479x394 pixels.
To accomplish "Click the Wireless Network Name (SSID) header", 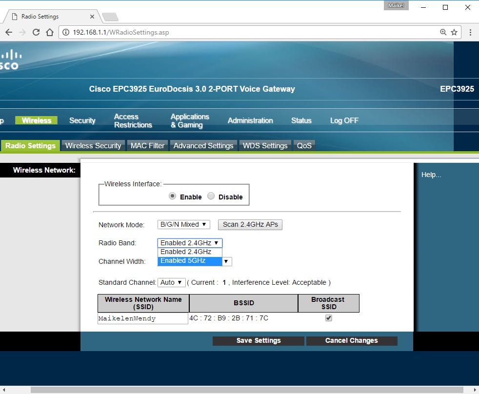I will [x=143, y=303].
